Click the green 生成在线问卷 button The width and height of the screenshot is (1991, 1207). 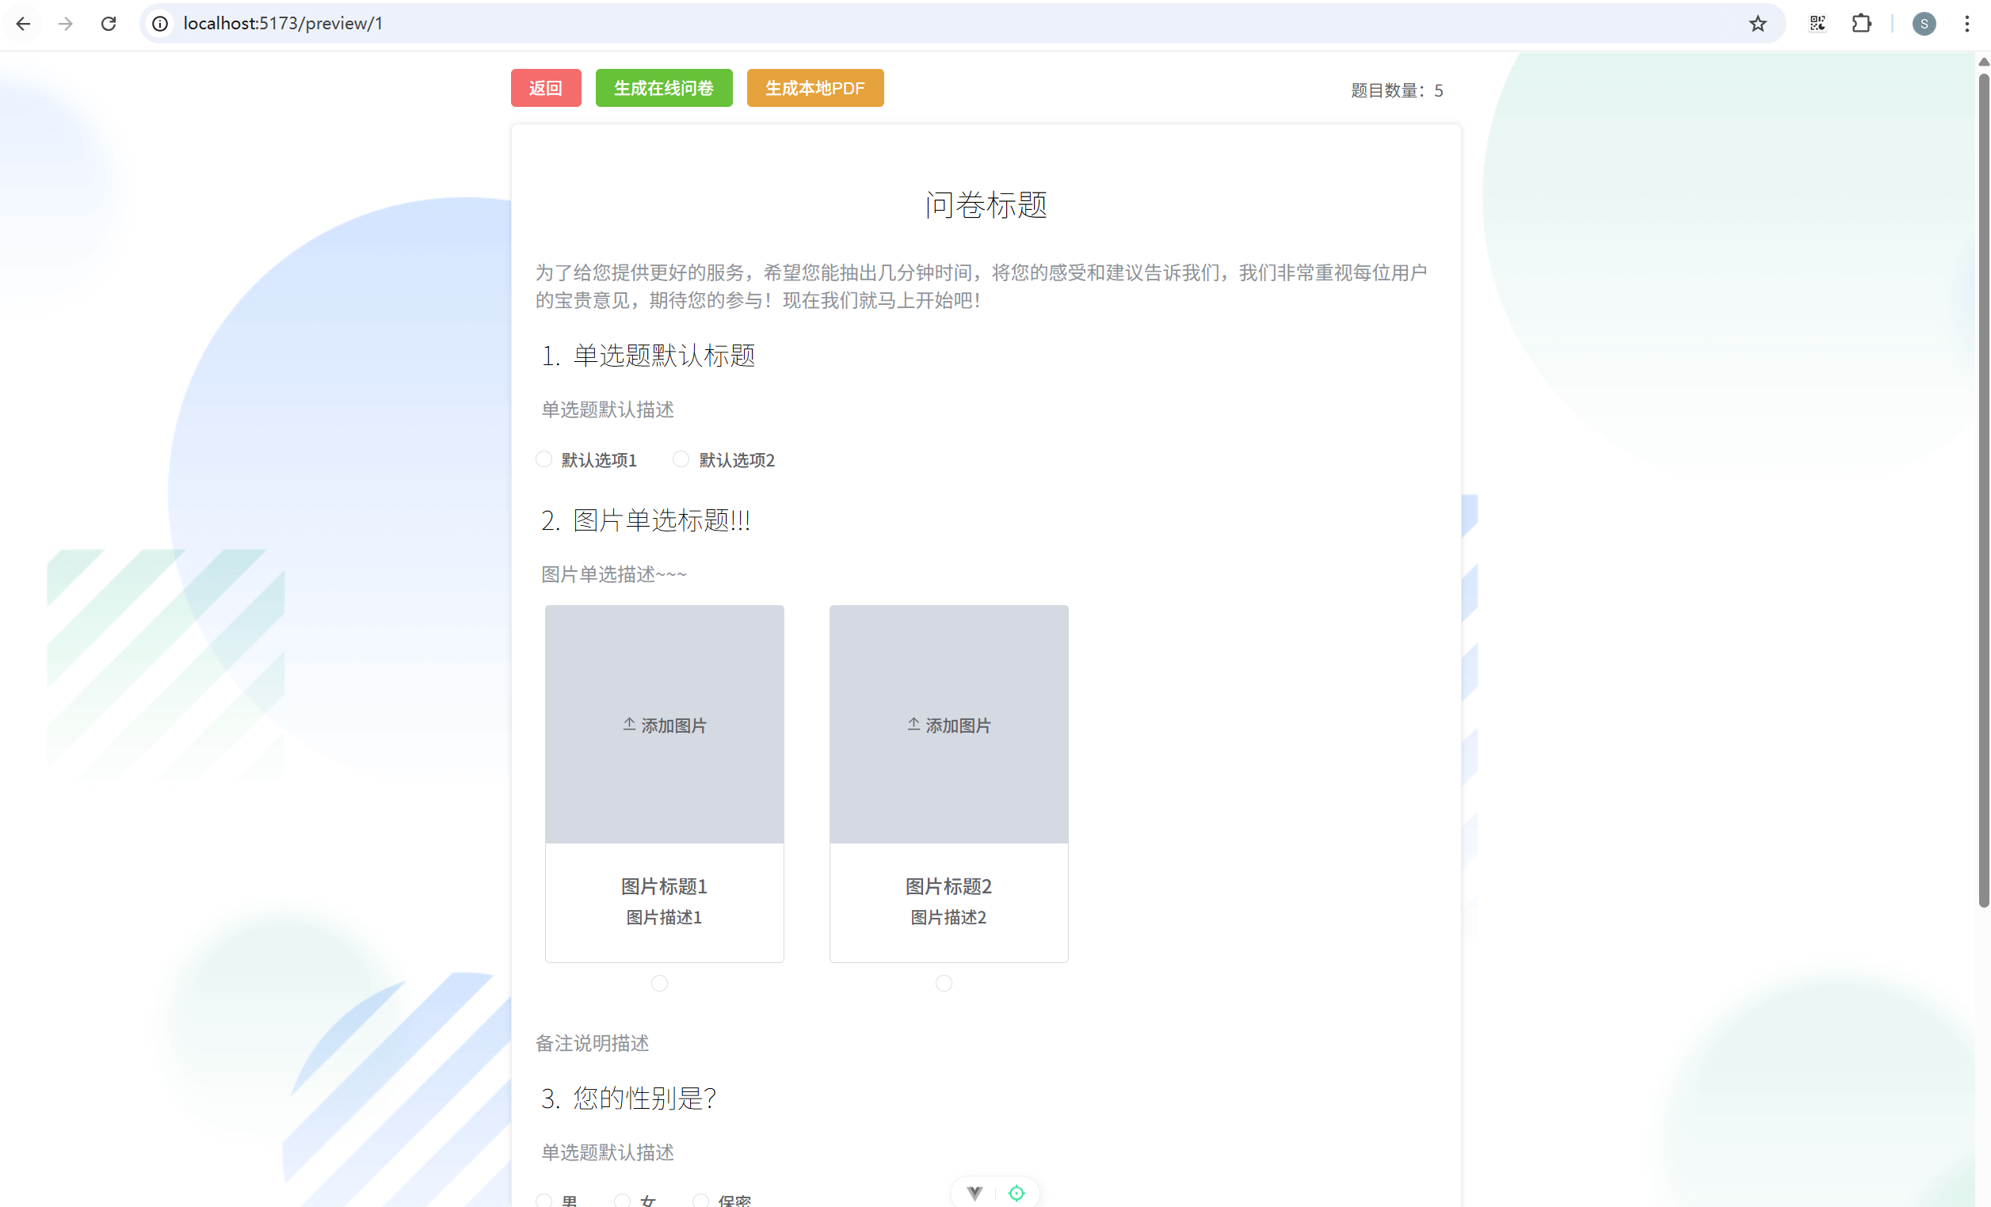click(x=663, y=88)
